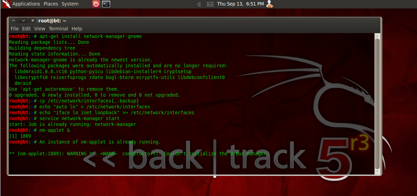Image resolution: width=417 pixels, height=196 pixels.
Task: Click the user switcher icon beside clock
Action: pos(270,4)
